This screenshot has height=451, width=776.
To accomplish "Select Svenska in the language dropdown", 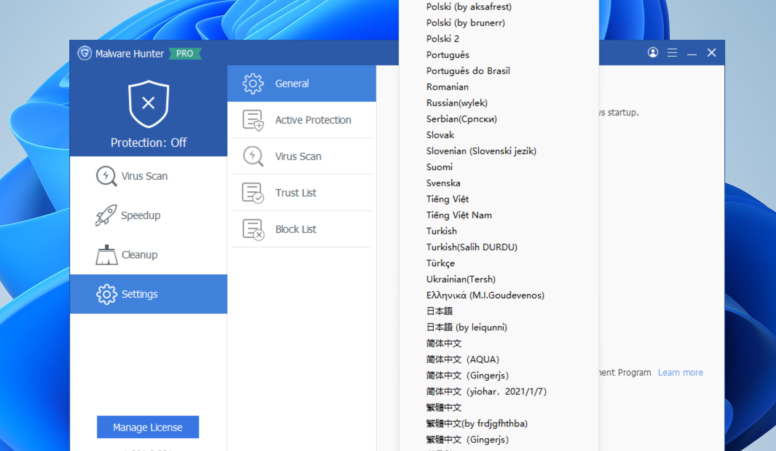I will point(443,183).
